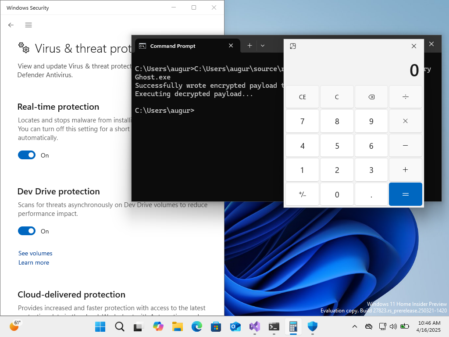Disable Dev Drive protection
Image resolution: width=449 pixels, height=337 pixels.
[x=26, y=231]
